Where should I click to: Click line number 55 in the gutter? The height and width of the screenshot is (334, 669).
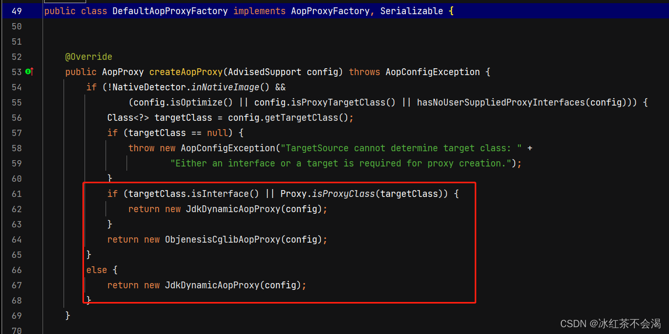click(16, 102)
